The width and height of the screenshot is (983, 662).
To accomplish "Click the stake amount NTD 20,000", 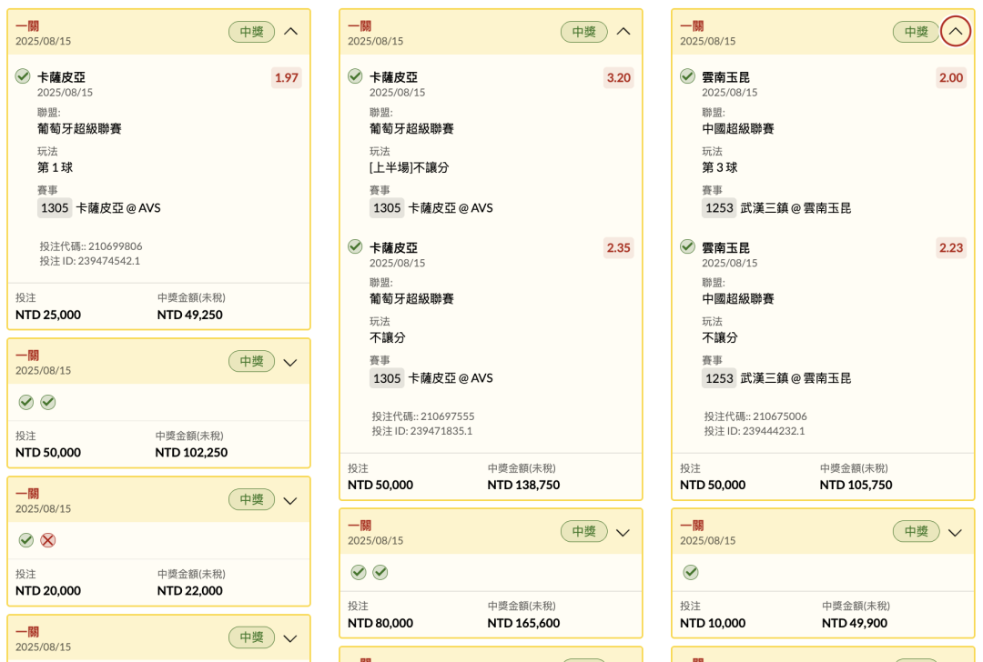I will click(x=48, y=590).
